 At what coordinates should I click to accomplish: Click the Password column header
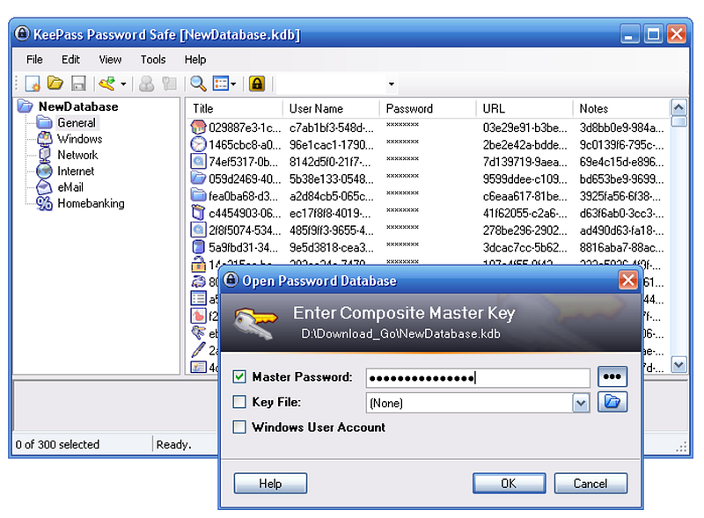click(428, 109)
